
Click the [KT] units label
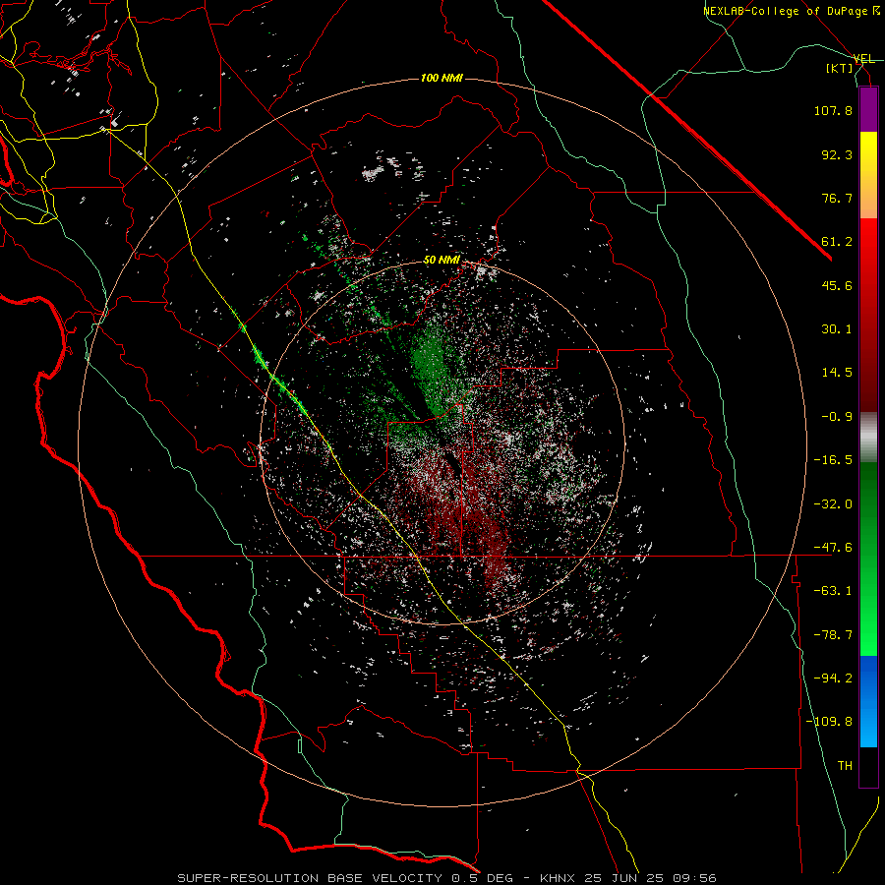839,68
